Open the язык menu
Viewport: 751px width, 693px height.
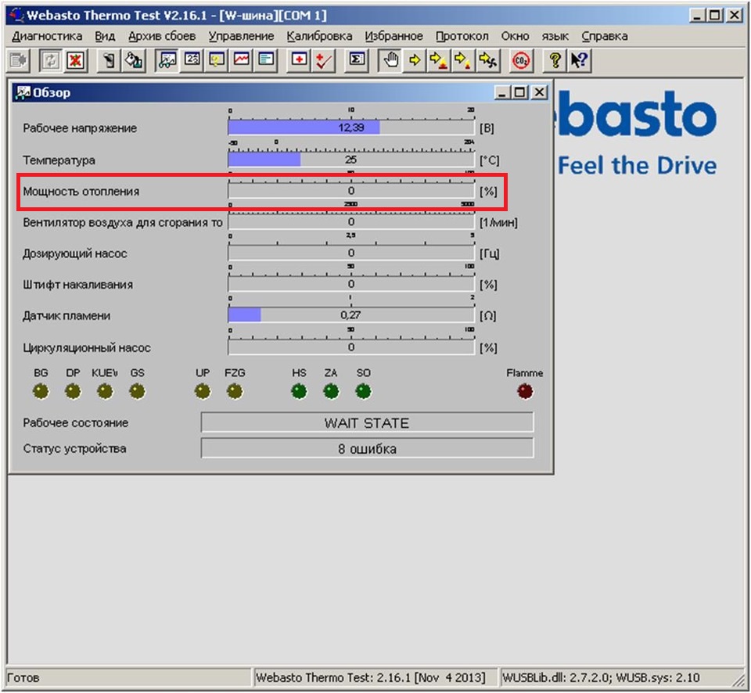tap(555, 37)
